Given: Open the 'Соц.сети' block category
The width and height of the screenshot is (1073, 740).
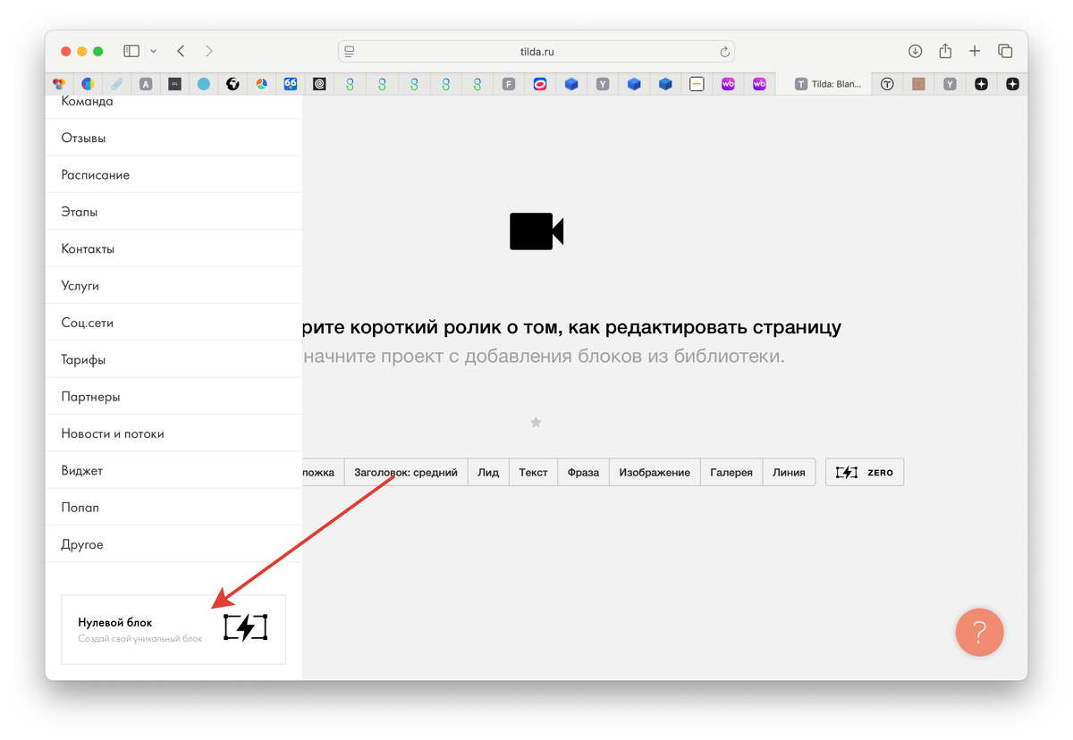Looking at the screenshot, I should coord(173,323).
